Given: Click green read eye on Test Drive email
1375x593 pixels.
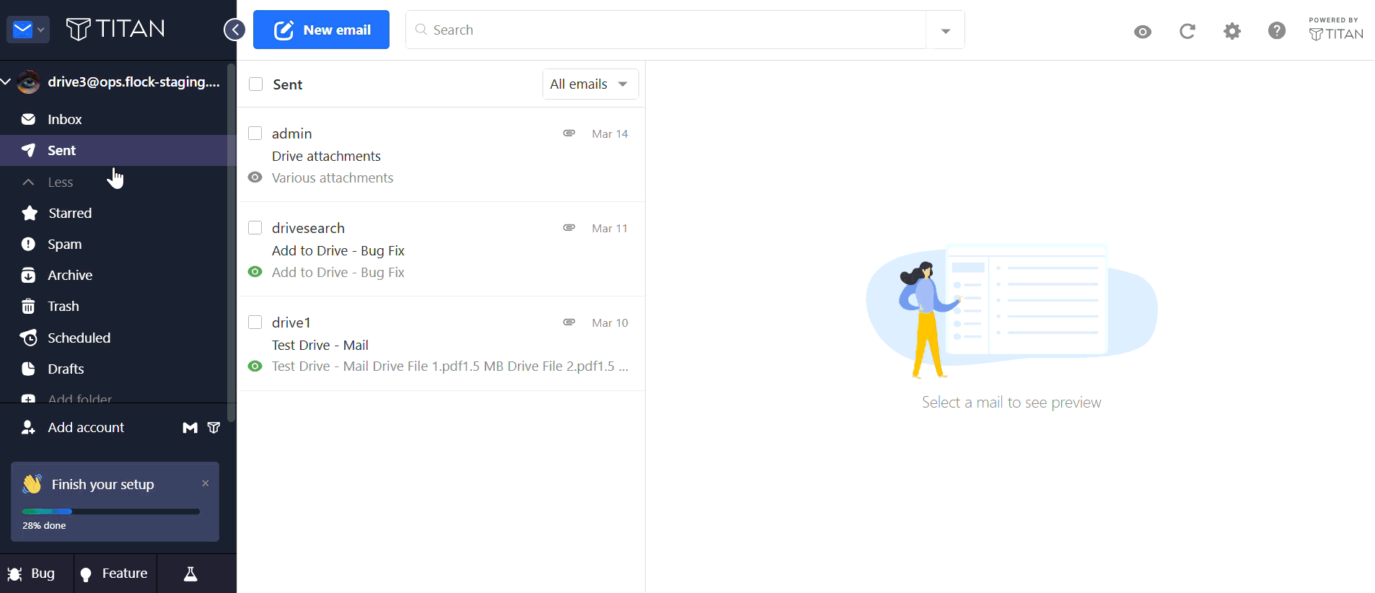Looking at the screenshot, I should 255,366.
